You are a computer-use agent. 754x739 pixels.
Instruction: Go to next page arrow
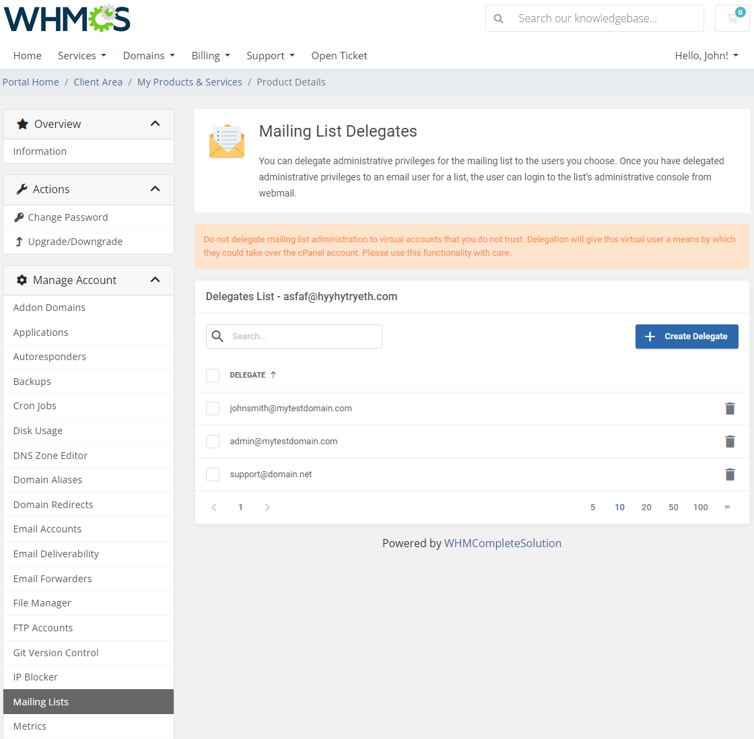[267, 507]
